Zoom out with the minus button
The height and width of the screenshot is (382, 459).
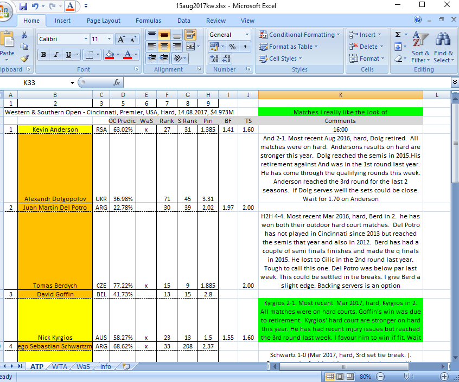point(380,377)
